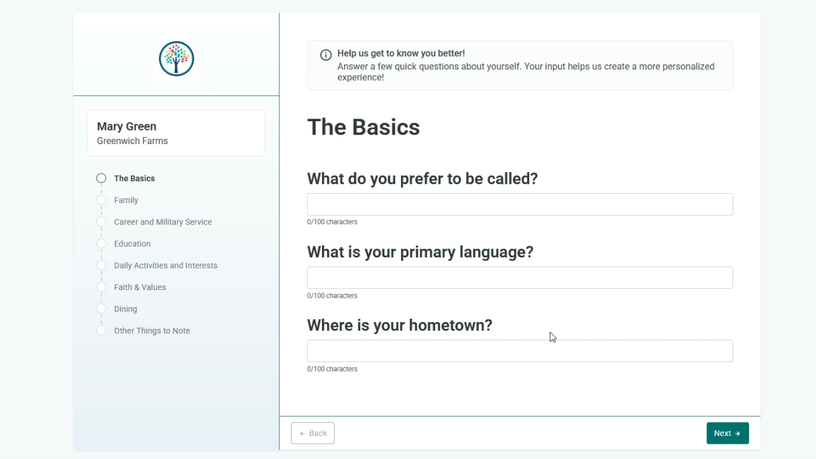Viewport: 816px width, 459px height.
Task: Open Daily Activities and Interests section
Action: [x=166, y=265]
